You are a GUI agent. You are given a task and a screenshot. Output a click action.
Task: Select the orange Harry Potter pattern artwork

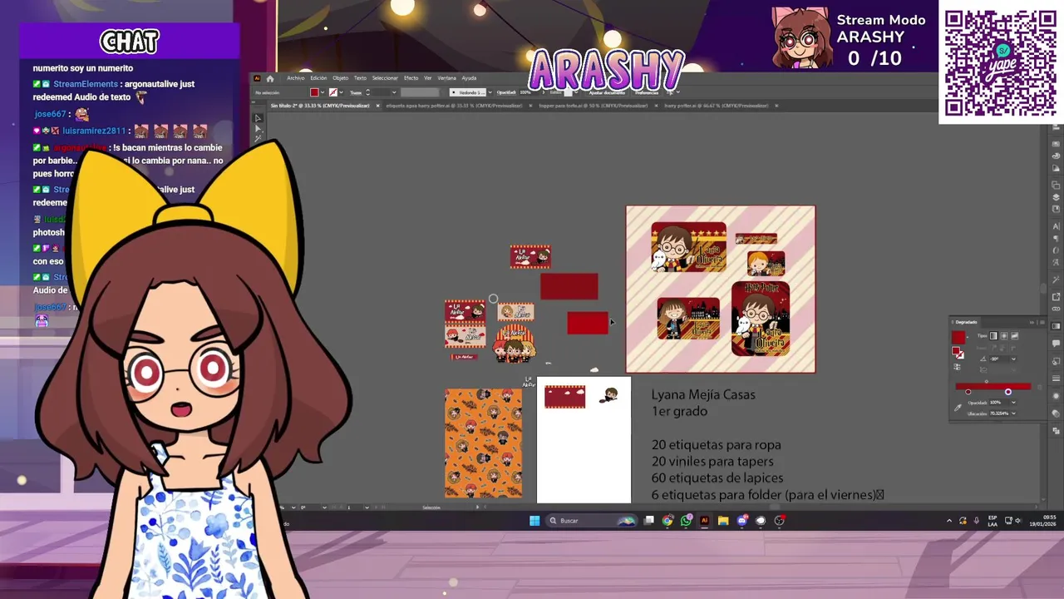point(484,443)
